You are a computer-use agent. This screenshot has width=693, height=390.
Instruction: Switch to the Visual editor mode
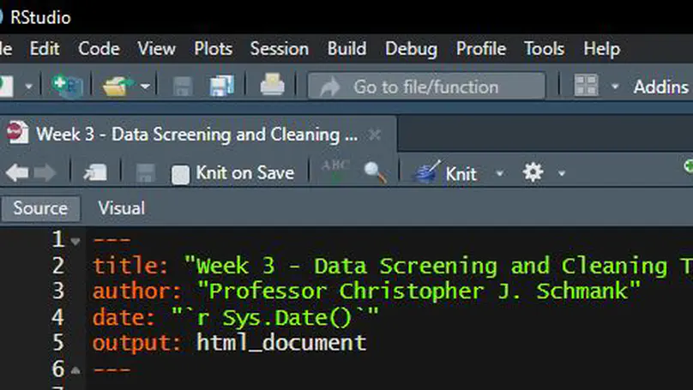(121, 208)
